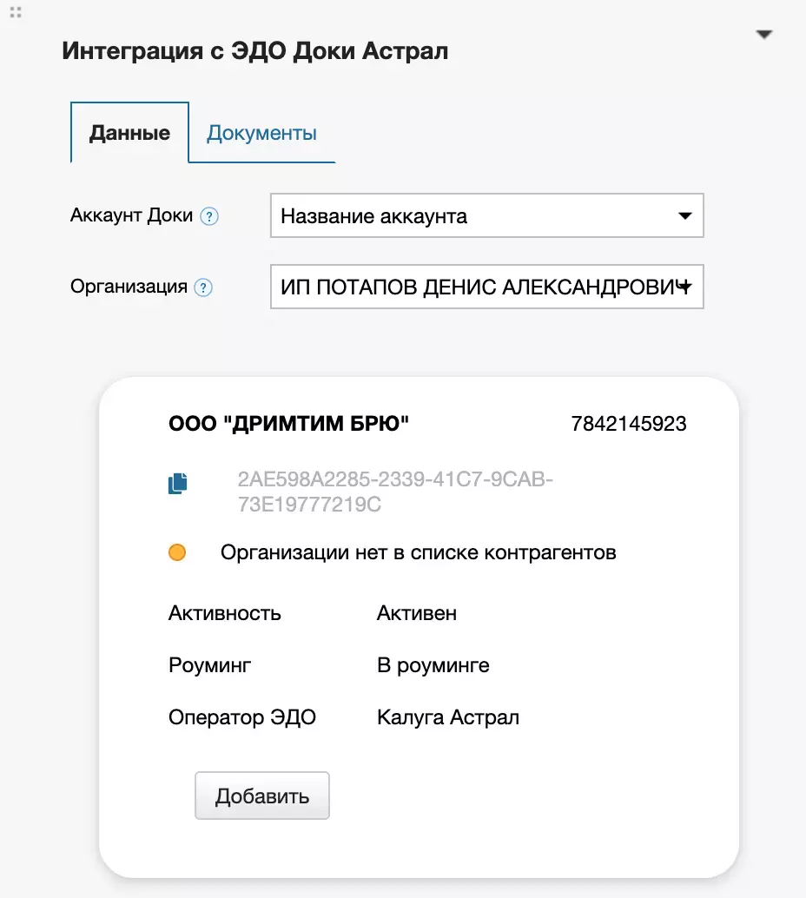Click the gray GUID identifier text
The height and width of the screenshot is (898, 806).
point(395,492)
